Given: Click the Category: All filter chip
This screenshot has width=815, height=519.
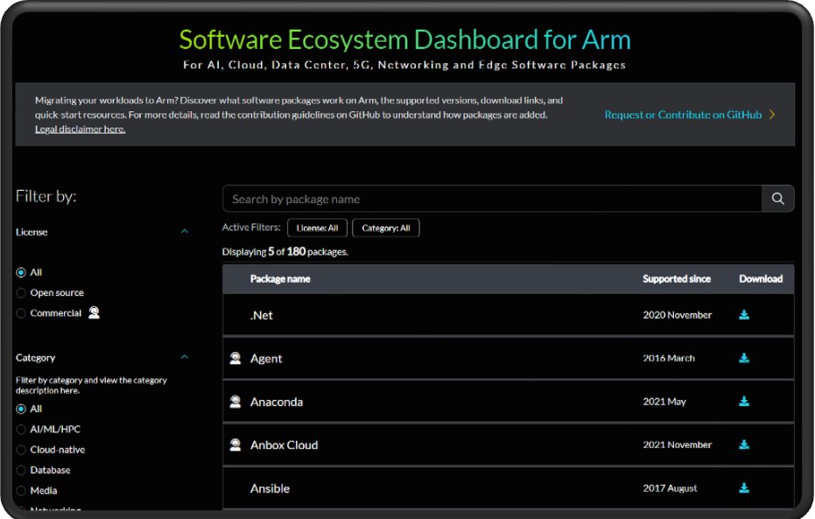Looking at the screenshot, I should click(386, 228).
